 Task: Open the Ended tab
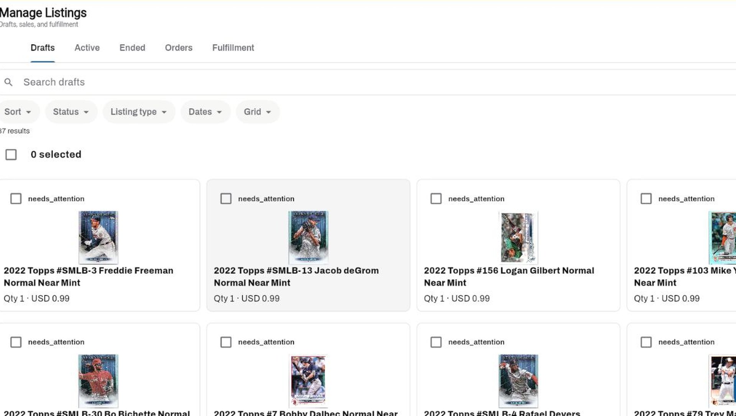132,48
